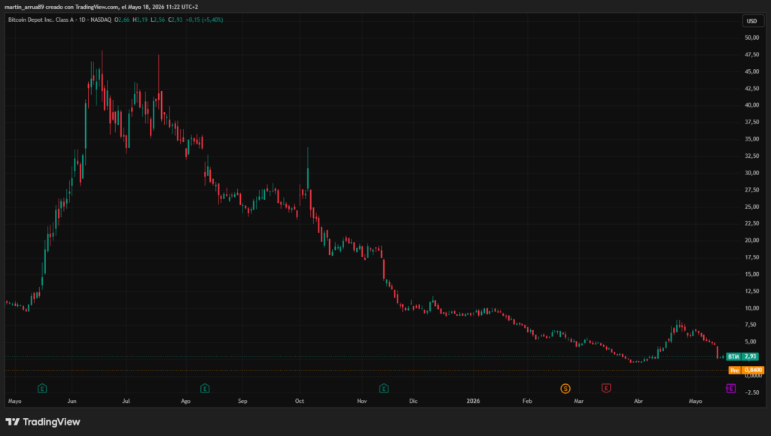Click the 17,50 price axis label
This screenshot has height=436, width=771.
pos(752,257)
